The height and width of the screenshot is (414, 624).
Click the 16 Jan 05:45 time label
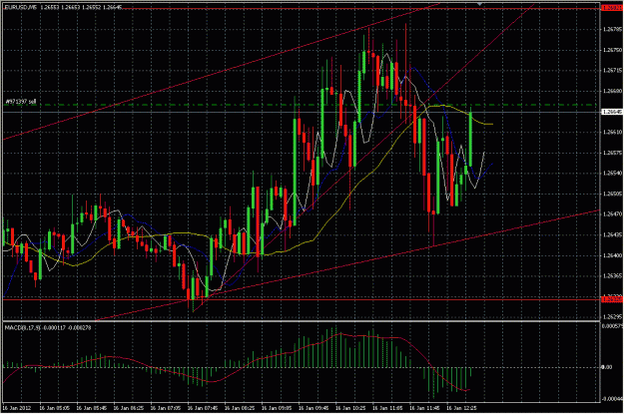[91, 408]
